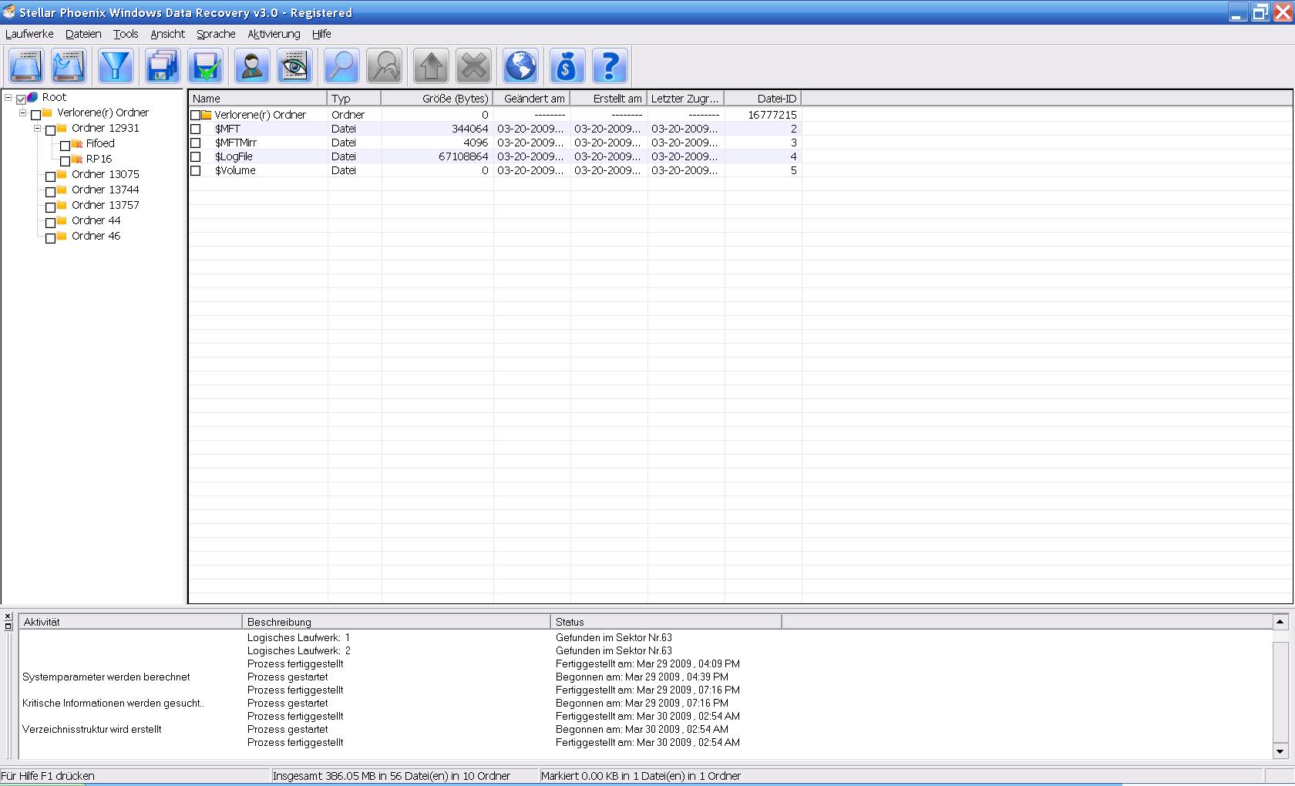Click the Fifoed deleted folder icon

coord(77,144)
